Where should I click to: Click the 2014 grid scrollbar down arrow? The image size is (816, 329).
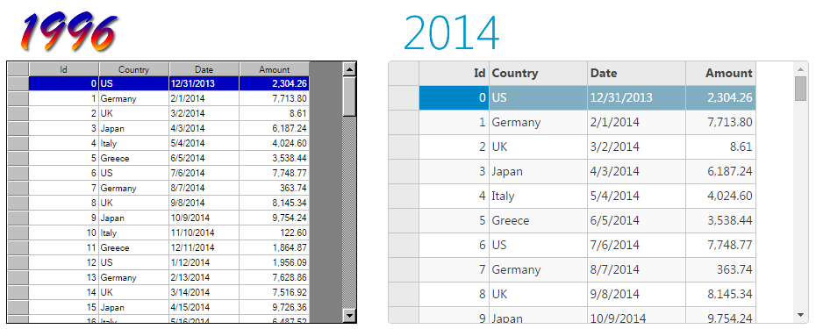(800, 315)
